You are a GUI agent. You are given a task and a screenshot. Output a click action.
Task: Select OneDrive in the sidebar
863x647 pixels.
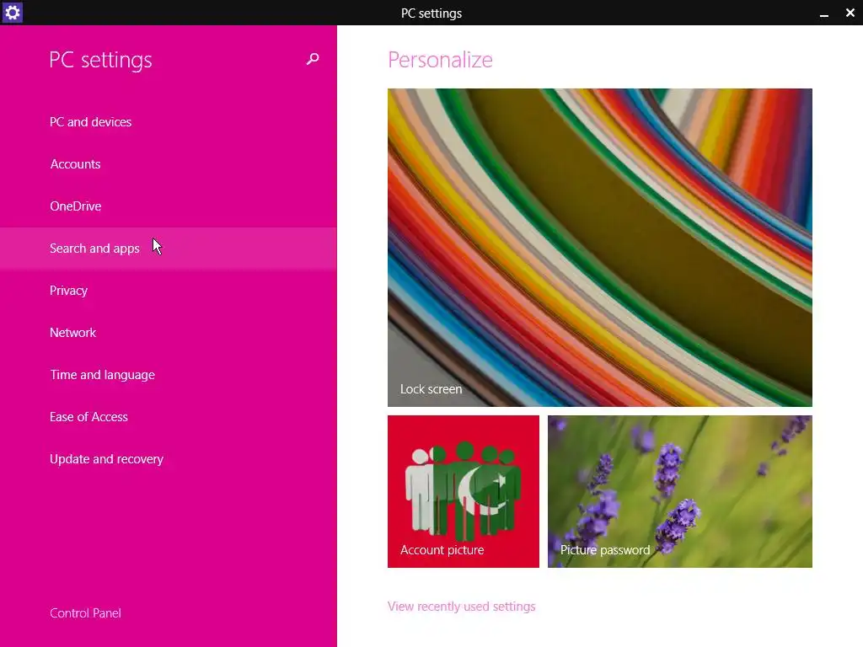click(168, 206)
